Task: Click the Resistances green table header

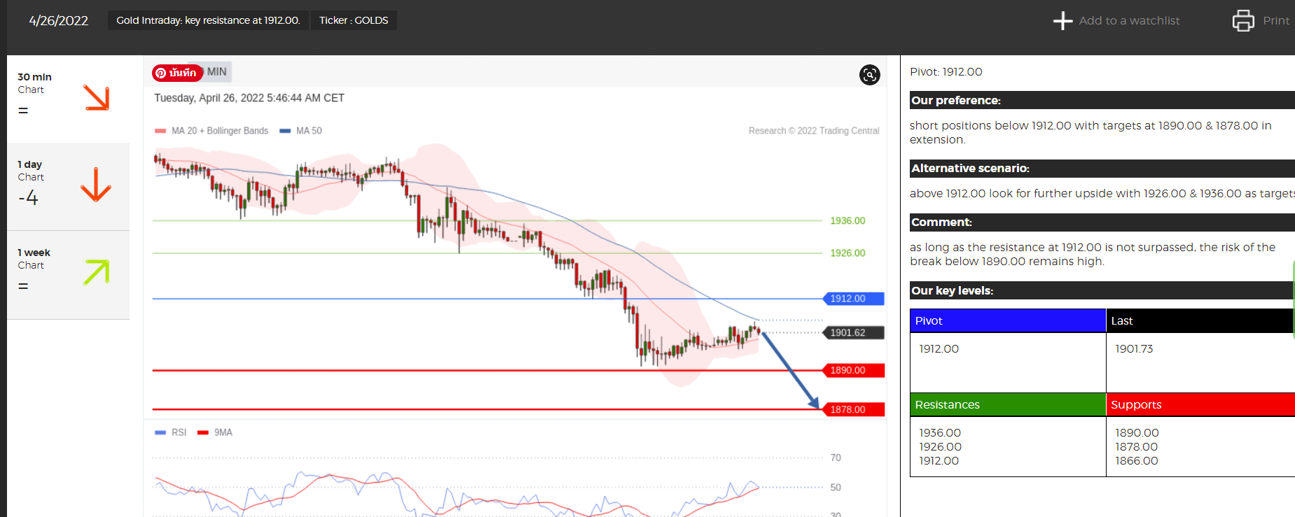Action: pos(1008,404)
